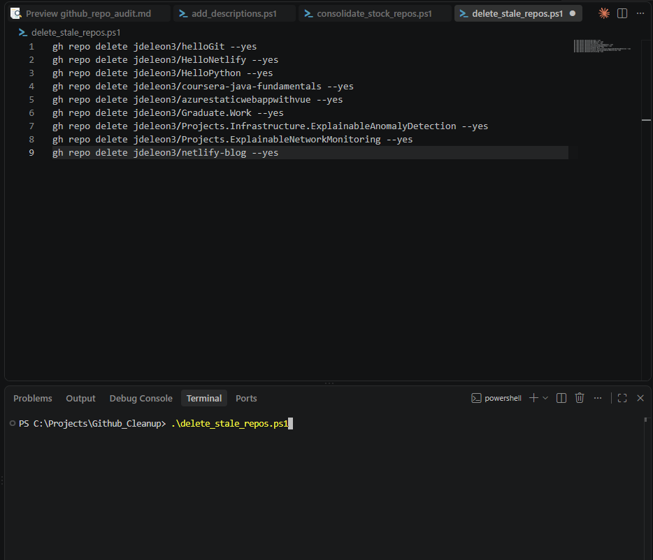The height and width of the screenshot is (560, 653).
Task: Click the preview icon on github_repo_audit tab
Action: pyautogui.click(x=16, y=14)
